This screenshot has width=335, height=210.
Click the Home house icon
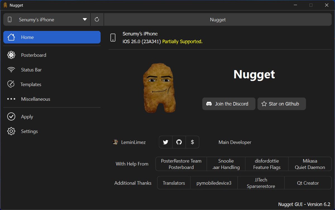point(11,37)
